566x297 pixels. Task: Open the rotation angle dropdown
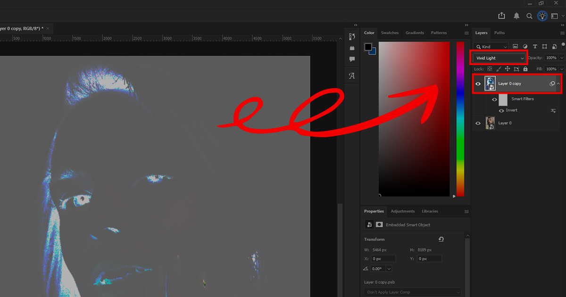tap(389, 269)
